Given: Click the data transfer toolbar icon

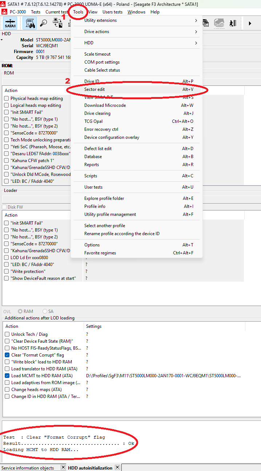Looking at the screenshot, I should coord(57,23).
